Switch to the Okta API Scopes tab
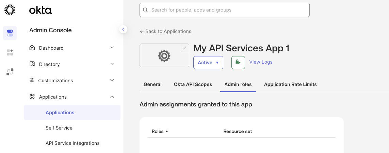The height and width of the screenshot is (153, 389). click(193, 84)
